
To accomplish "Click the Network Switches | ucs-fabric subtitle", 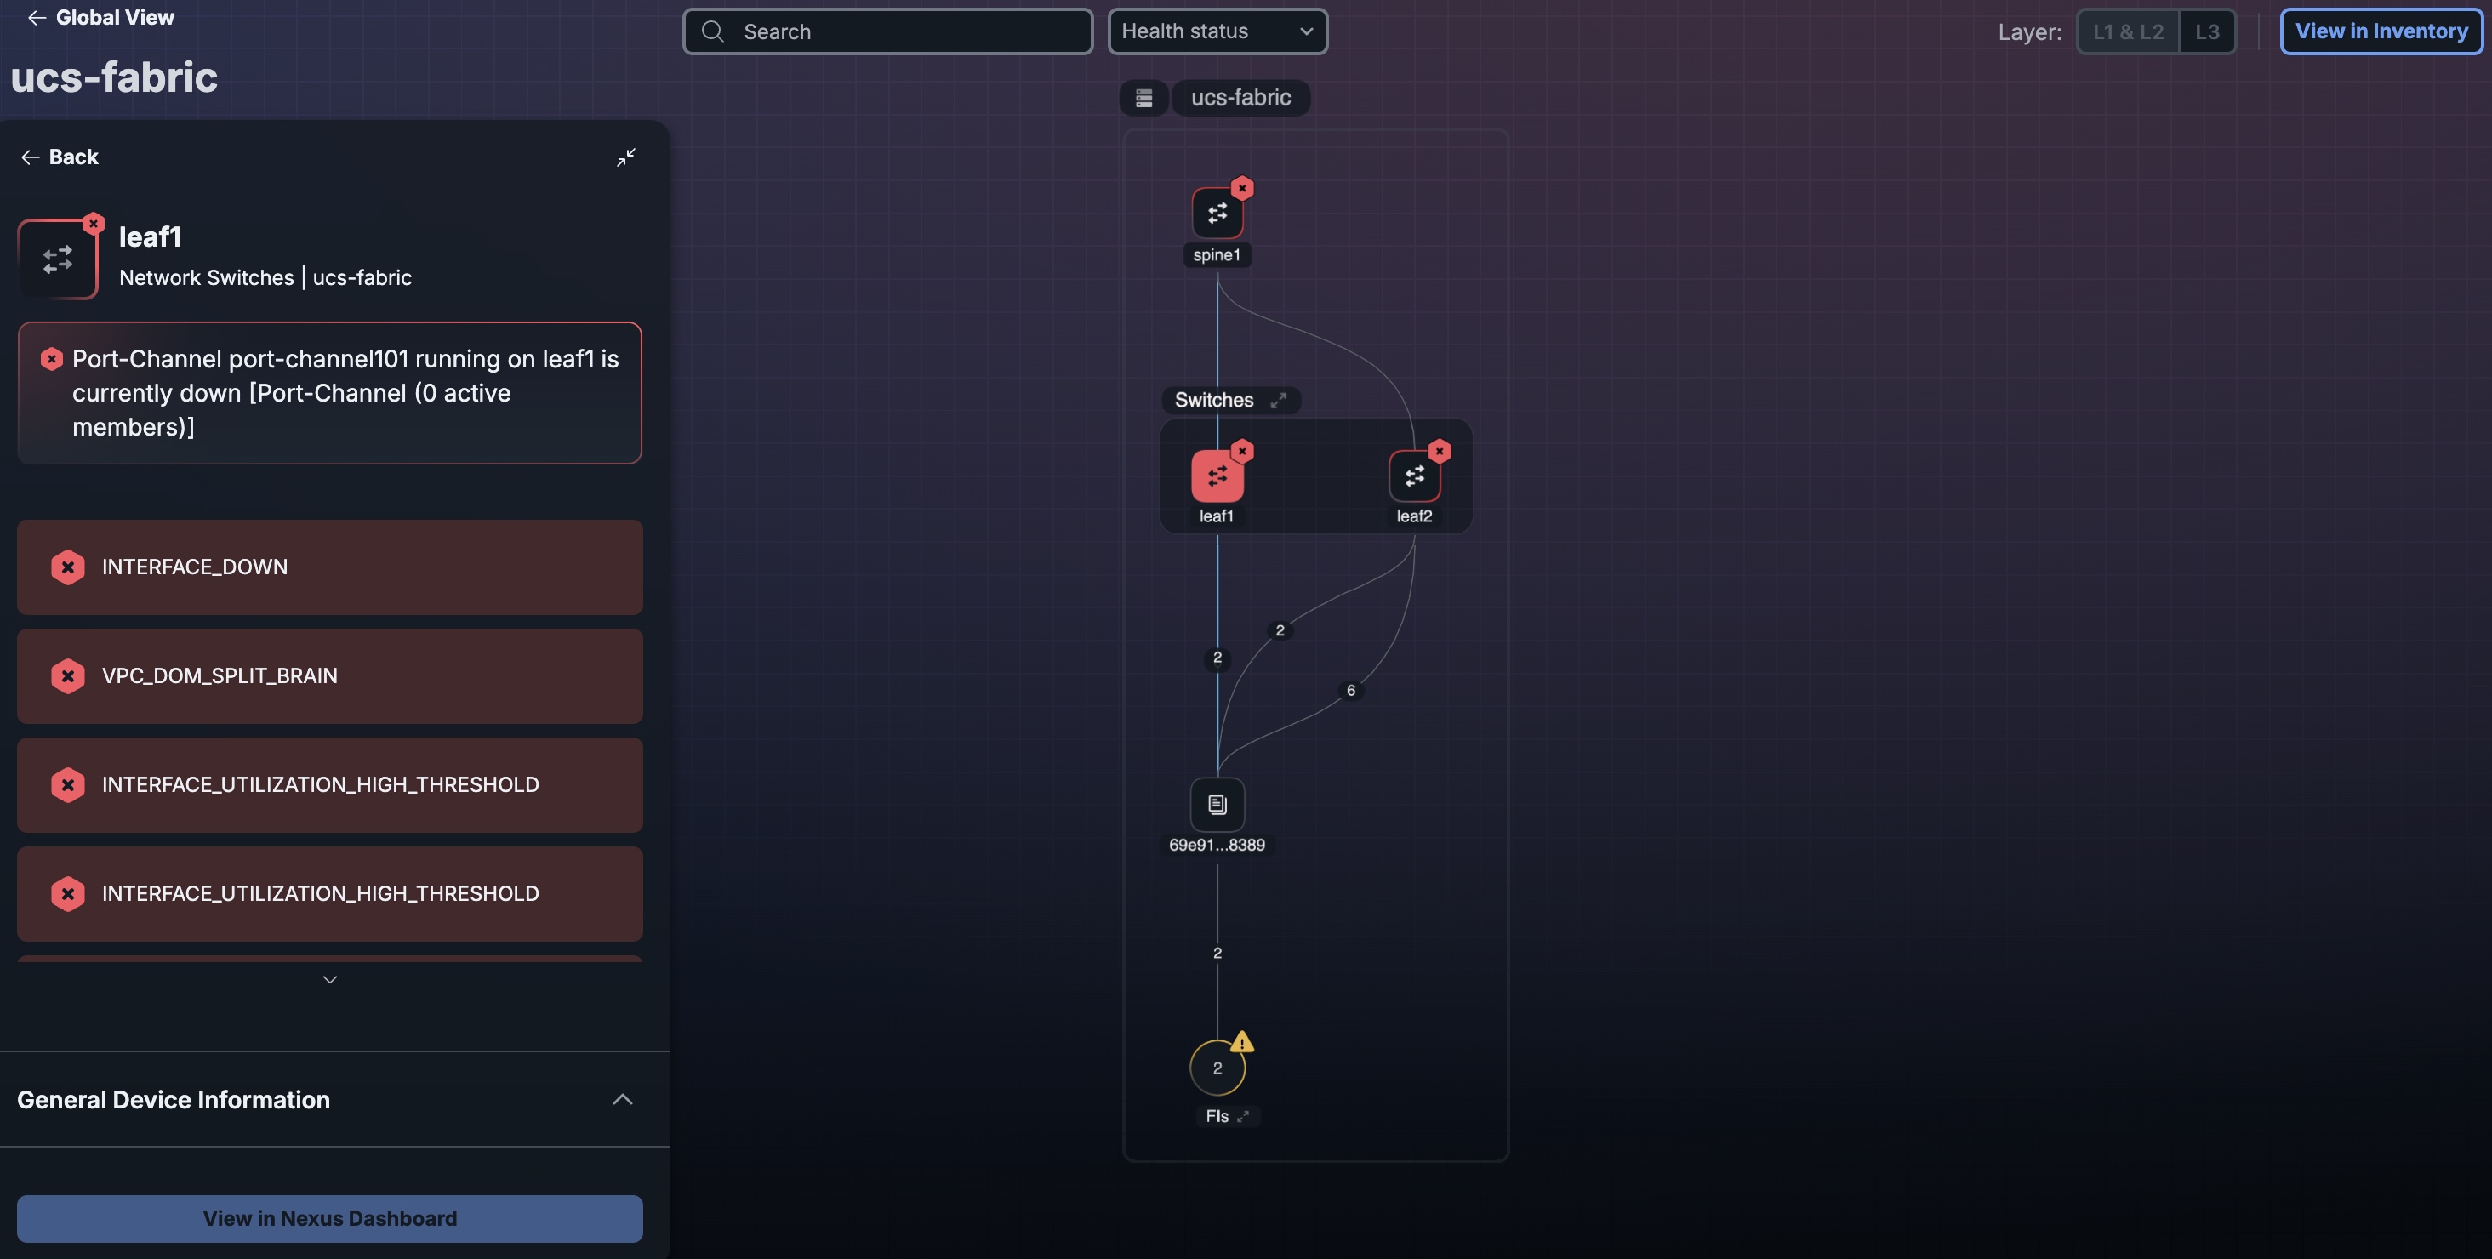I will pos(265,278).
